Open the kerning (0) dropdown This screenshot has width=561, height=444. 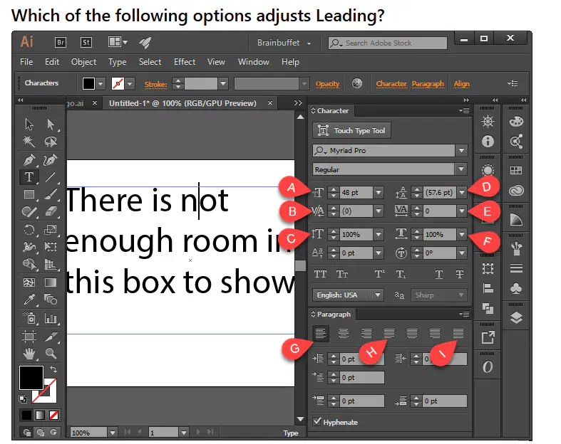[379, 211]
